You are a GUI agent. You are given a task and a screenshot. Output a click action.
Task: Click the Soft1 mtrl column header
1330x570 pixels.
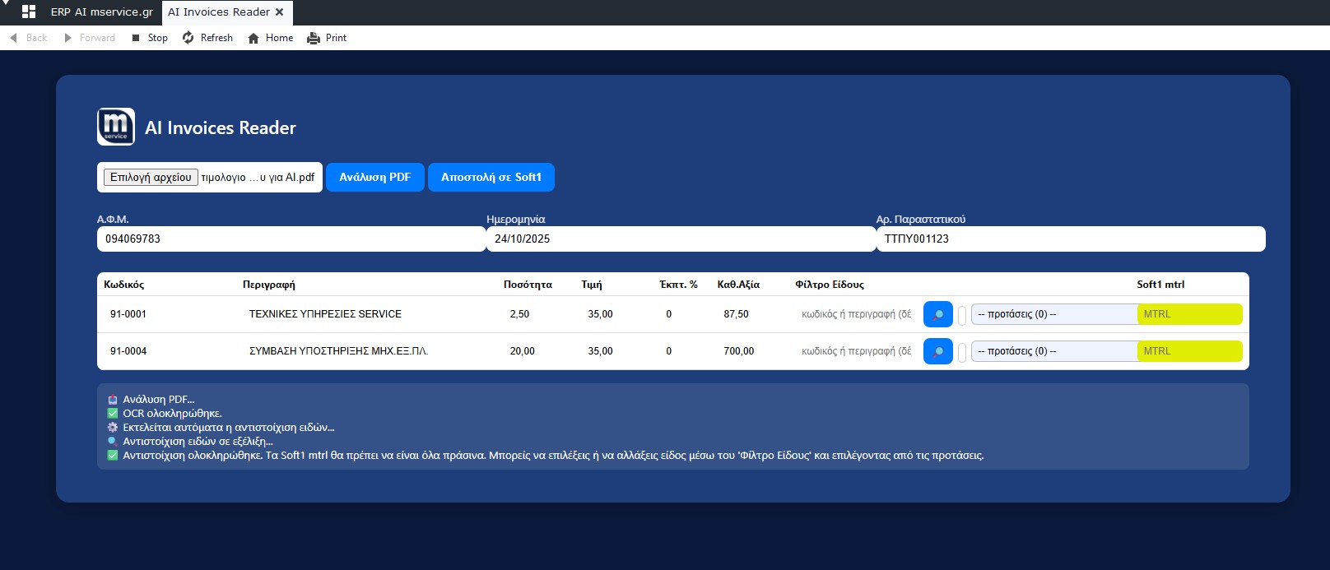click(1160, 285)
